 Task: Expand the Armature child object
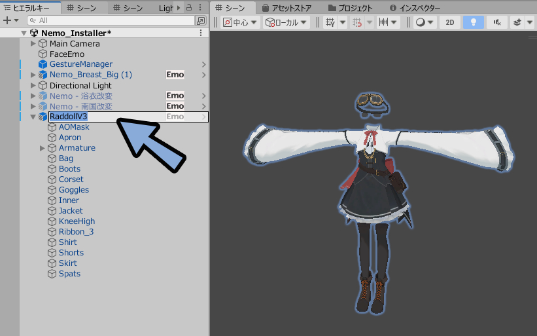(43, 148)
